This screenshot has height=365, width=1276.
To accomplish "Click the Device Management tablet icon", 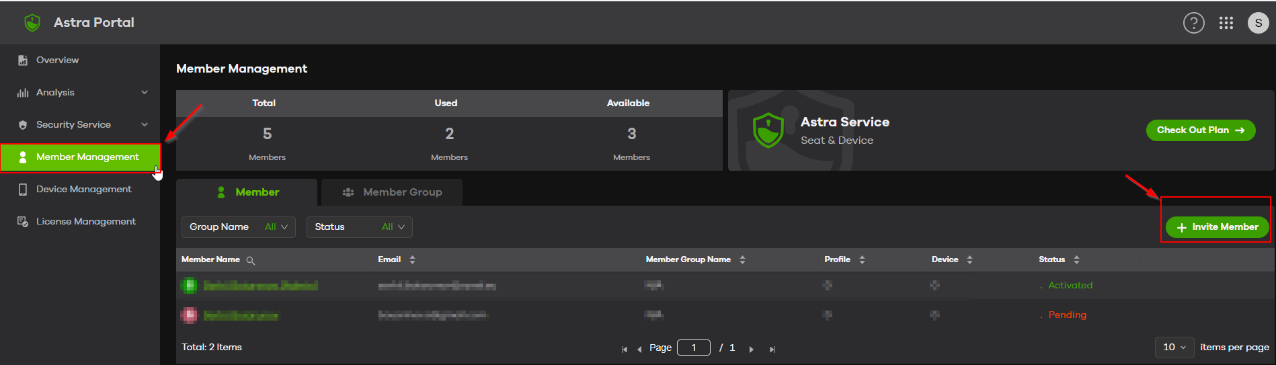I will click(x=23, y=190).
